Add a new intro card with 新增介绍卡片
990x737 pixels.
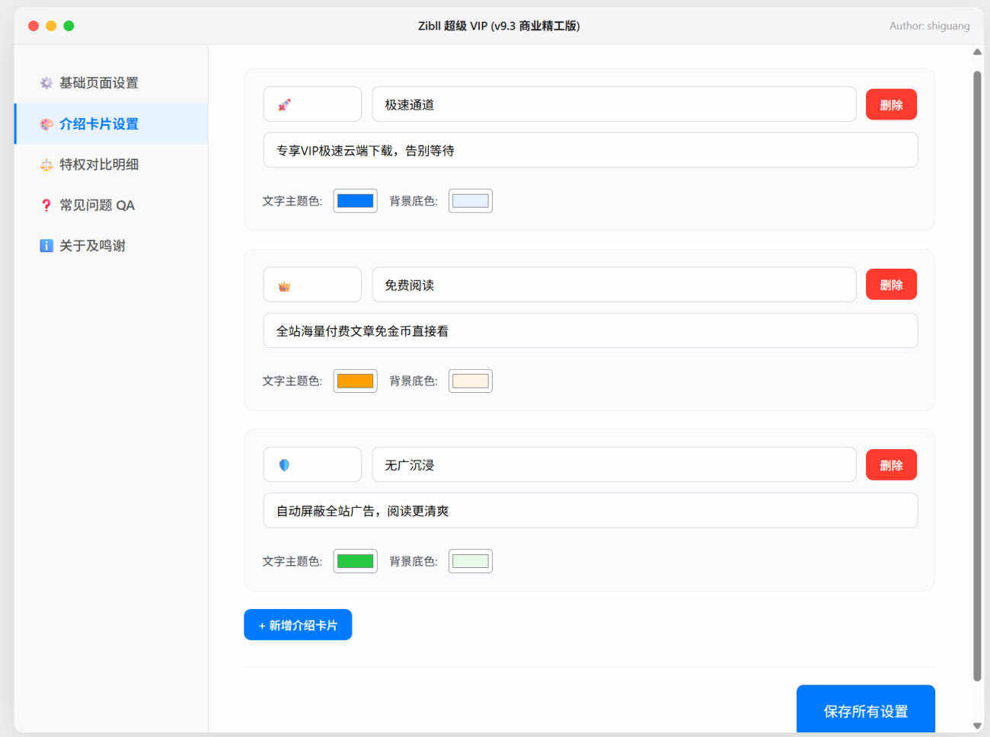pos(298,625)
